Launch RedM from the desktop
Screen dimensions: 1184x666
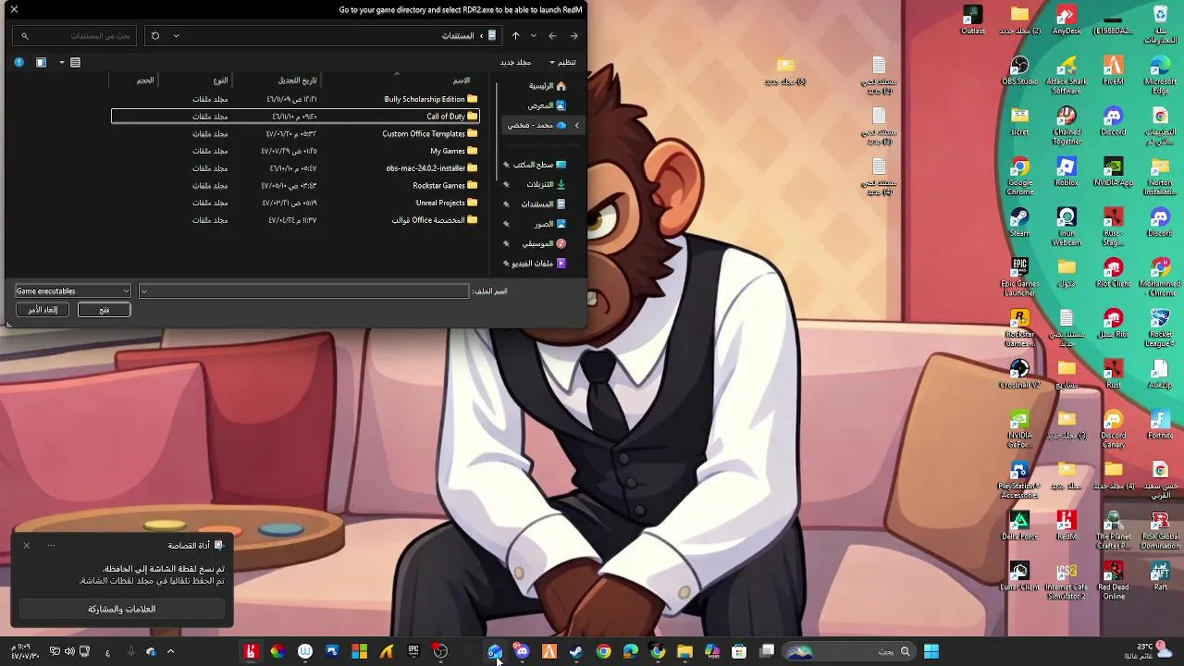pos(1067,525)
